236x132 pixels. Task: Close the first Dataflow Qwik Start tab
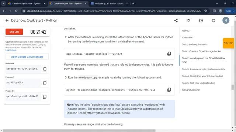[x=44, y=3]
